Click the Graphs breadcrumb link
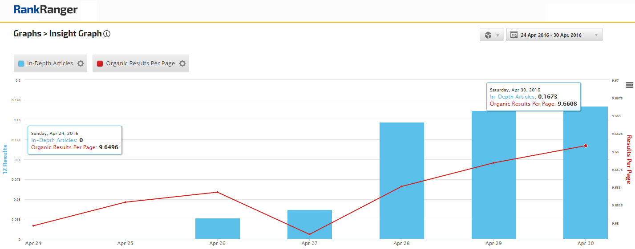 tap(27, 34)
